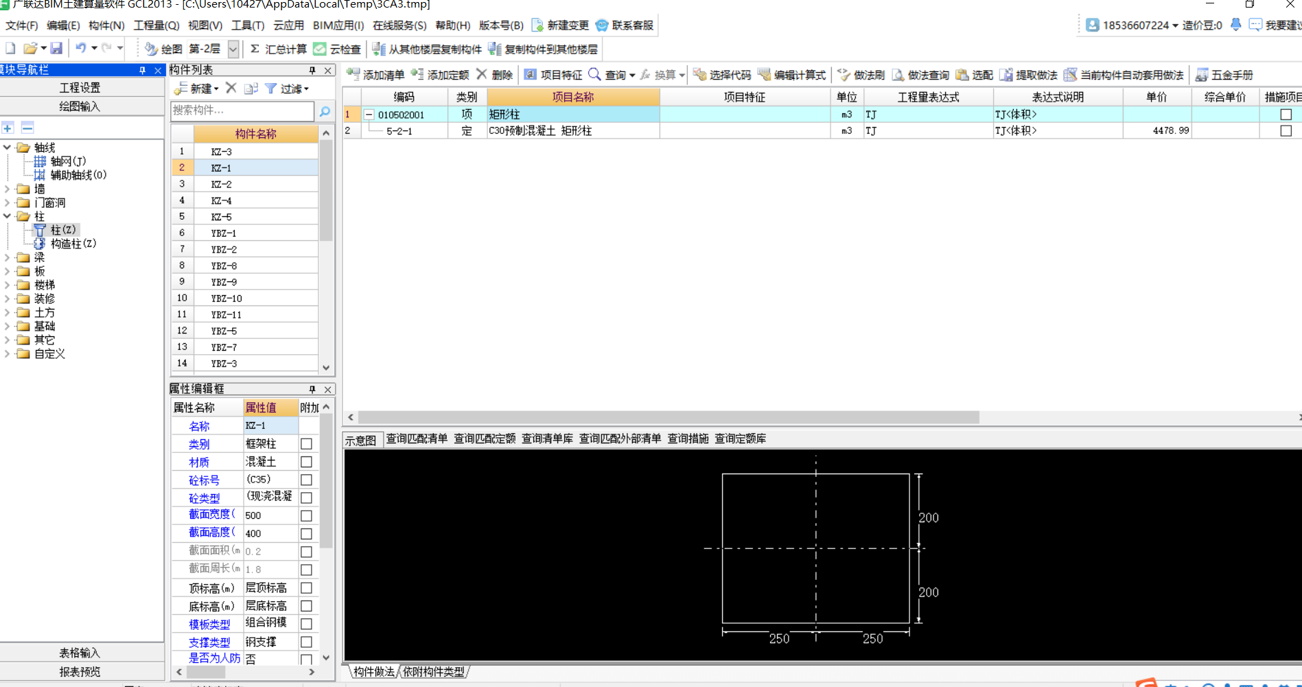The image size is (1302, 687).
Task: Open 文件(F) menu
Action: click(22, 25)
